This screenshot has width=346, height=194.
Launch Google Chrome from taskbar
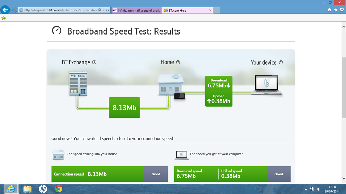(59, 189)
